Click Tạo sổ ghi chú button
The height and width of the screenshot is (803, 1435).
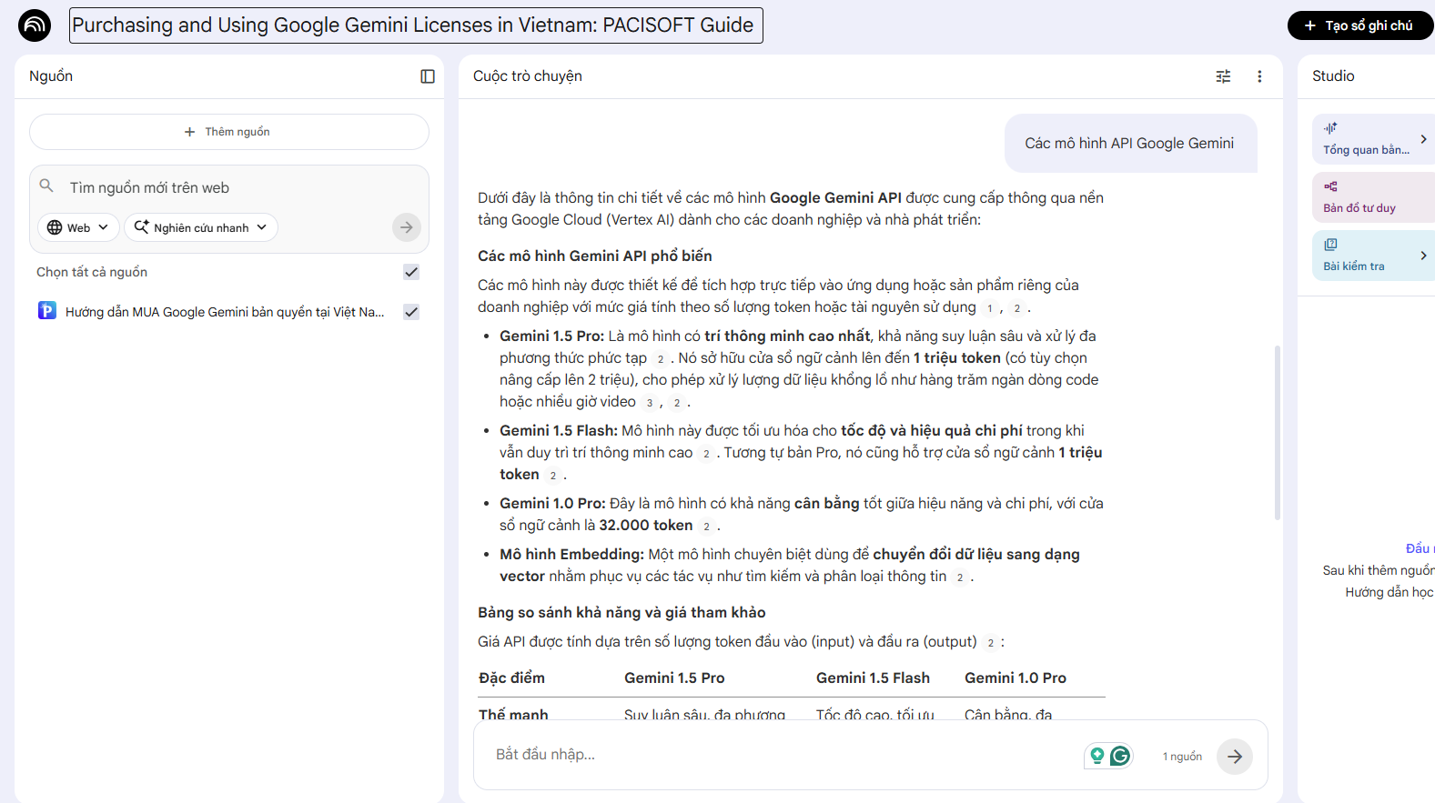click(1359, 25)
